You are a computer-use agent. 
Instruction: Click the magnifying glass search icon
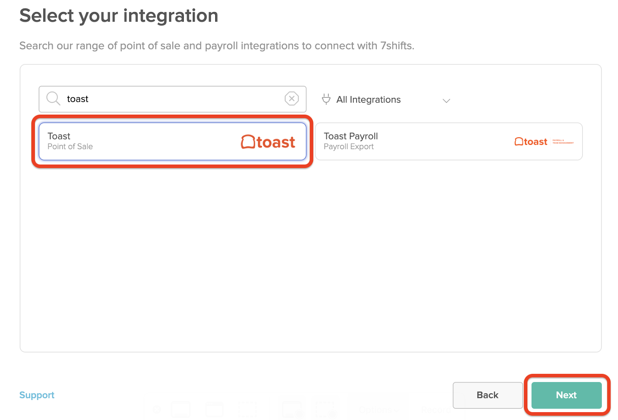(53, 99)
